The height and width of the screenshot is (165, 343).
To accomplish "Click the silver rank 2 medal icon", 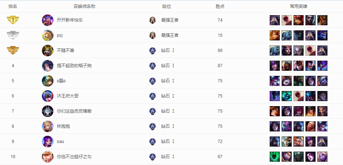I will click(x=13, y=35).
